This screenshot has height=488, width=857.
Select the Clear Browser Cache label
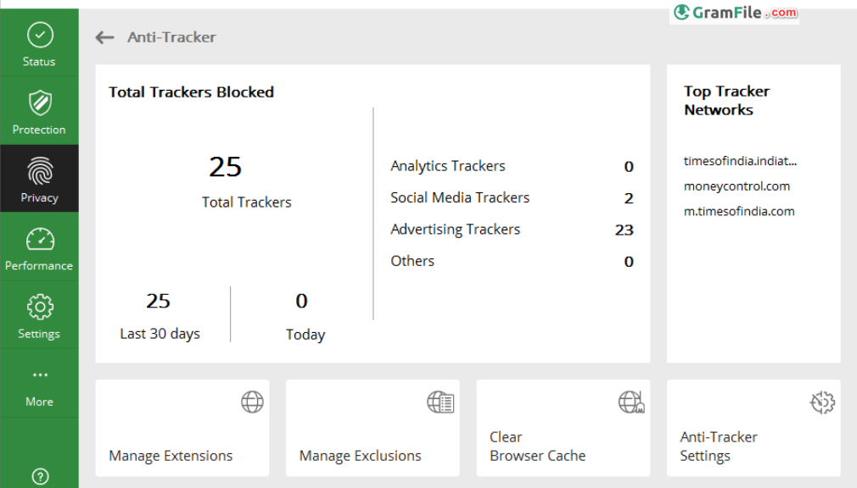pyautogui.click(x=537, y=446)
